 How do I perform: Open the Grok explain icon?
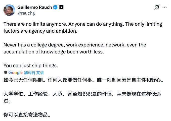[157, 7]
